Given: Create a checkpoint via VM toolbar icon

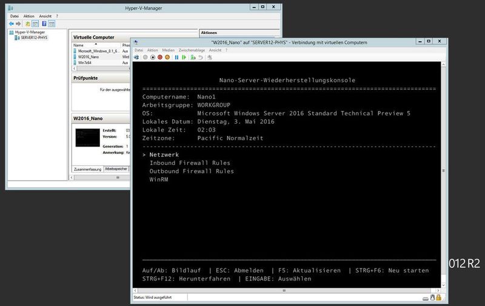Looking at the screenshot, I should (x=193, y=58).
